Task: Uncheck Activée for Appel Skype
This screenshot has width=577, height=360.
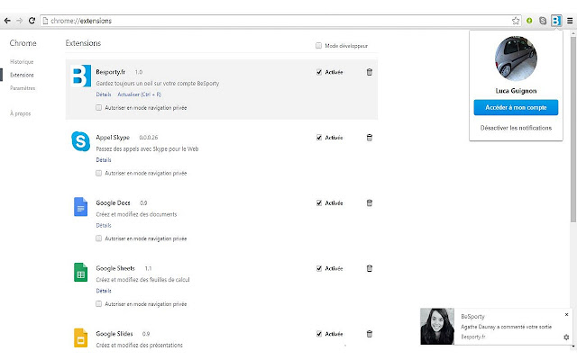Action: tap(319, 138)
